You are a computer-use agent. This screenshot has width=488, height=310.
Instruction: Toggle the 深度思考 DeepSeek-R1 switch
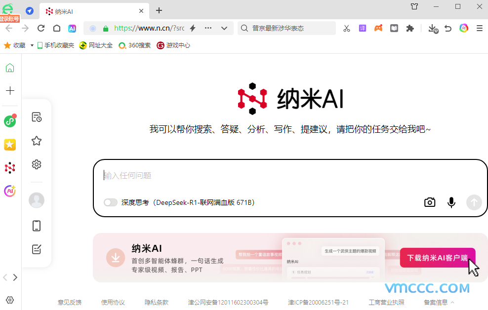tap(111, 202)
